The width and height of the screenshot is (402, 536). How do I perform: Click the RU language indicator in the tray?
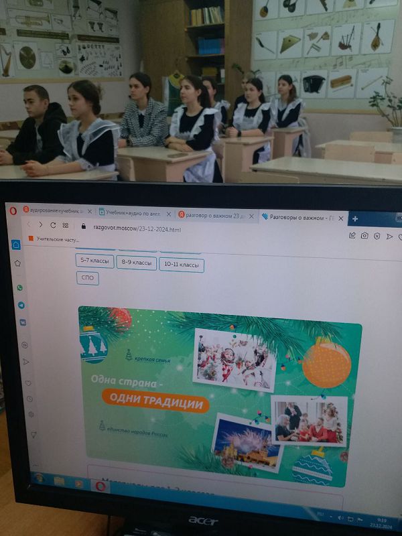click(x=321, y=514)
